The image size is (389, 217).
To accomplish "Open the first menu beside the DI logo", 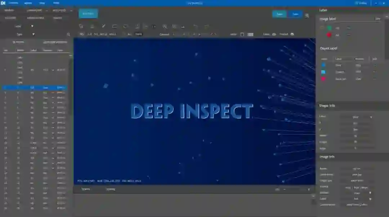I will point(13,3).
